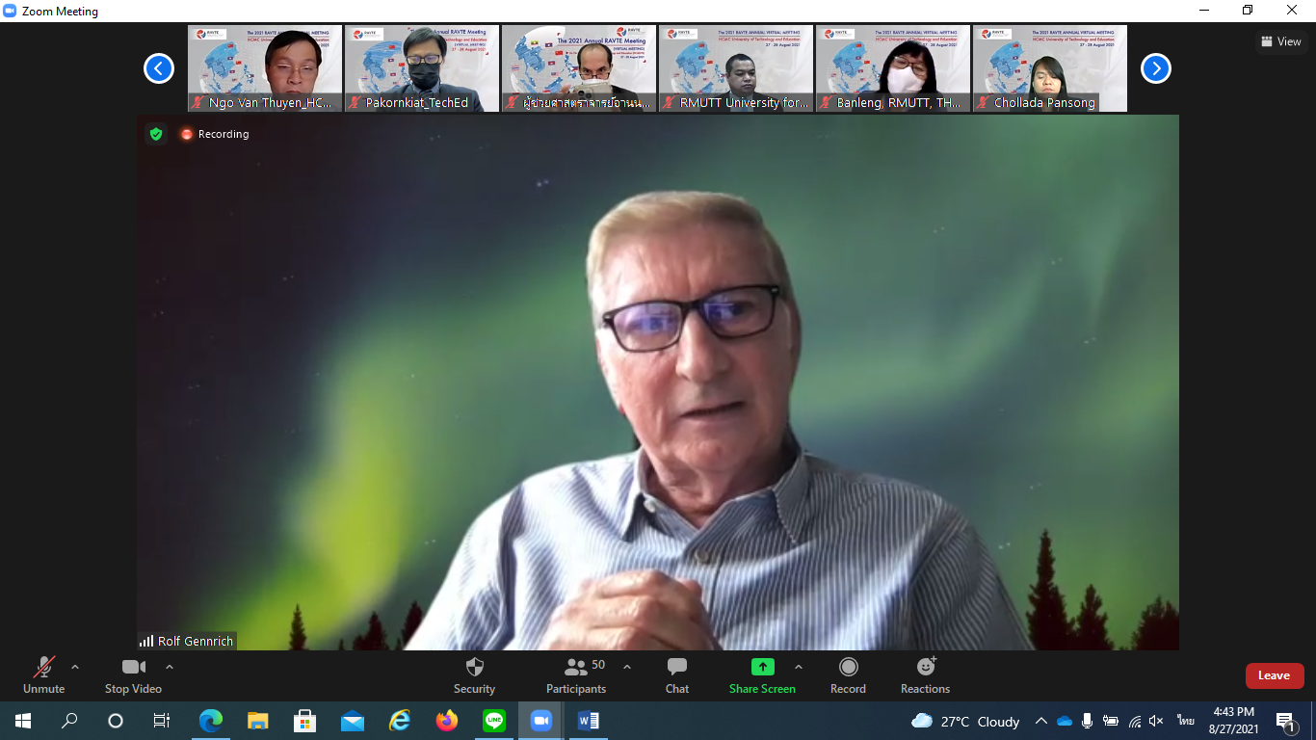Expand the arrow beside Participants
The image size is (1316, 740).
(627, 667)
